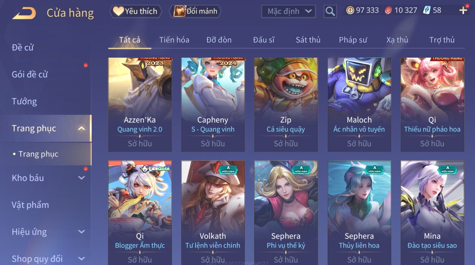Go back using the golden arrow icon

(24, 13)
